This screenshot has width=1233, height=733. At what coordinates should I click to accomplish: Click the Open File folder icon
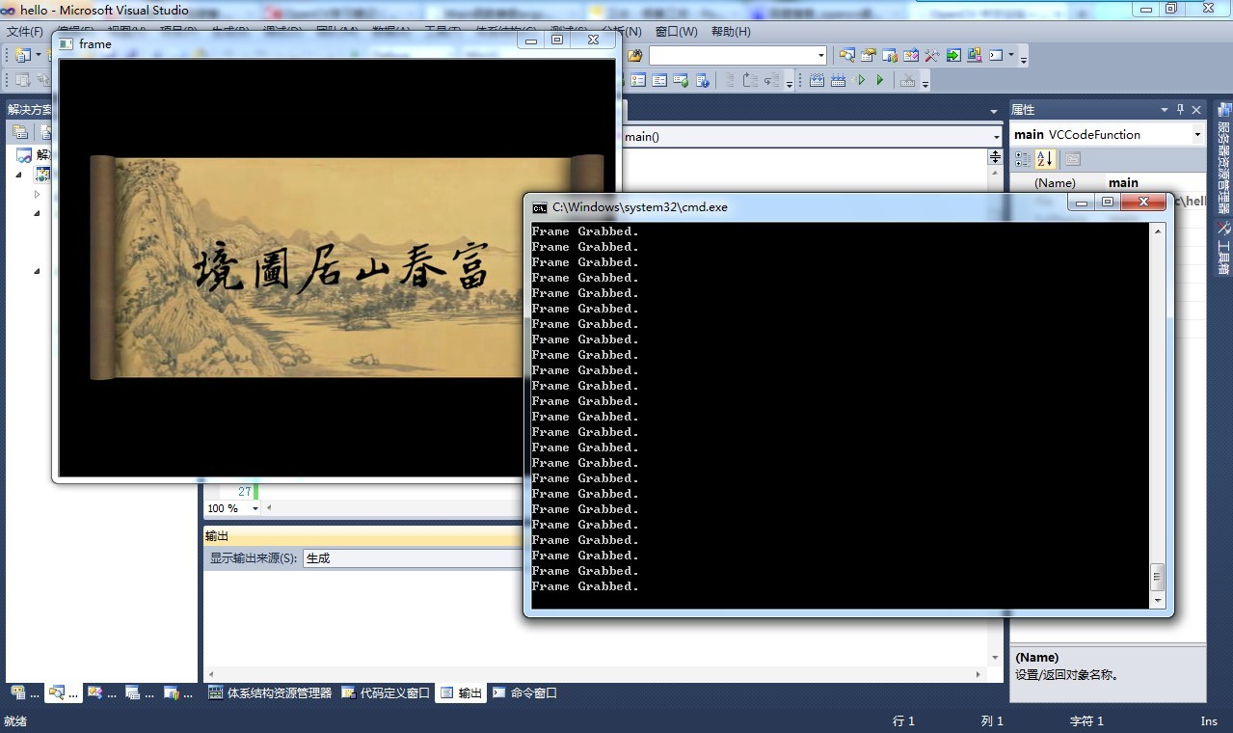click(x=635, y=55)
